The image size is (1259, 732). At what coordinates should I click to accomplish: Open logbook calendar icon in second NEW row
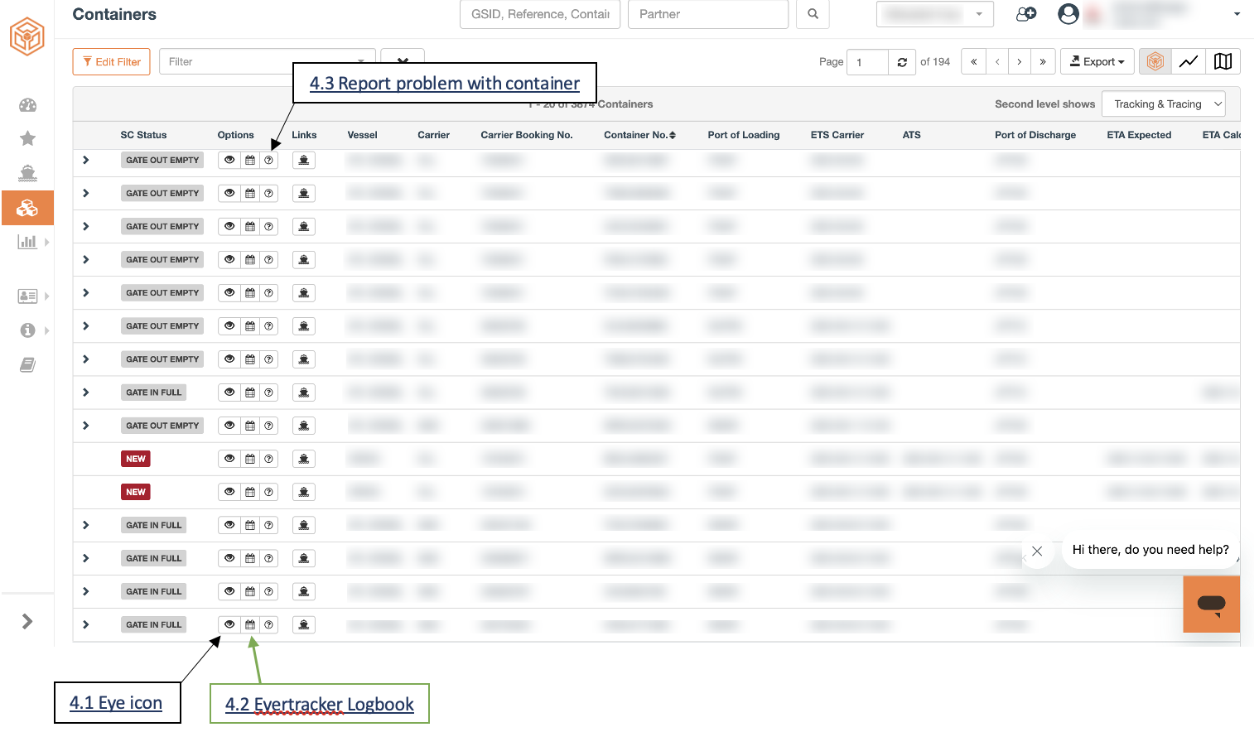tap(250, 492)
